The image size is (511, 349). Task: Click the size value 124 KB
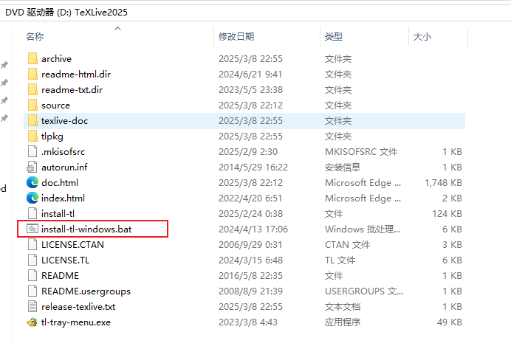[447, 213]
